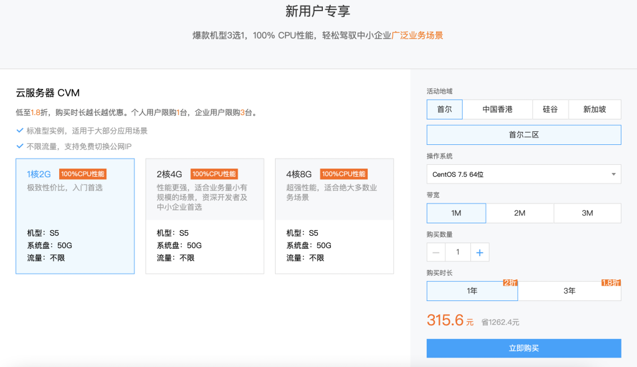Click the 购买数量 label
This screenshot has height=367, width=637.
point(440,235)
